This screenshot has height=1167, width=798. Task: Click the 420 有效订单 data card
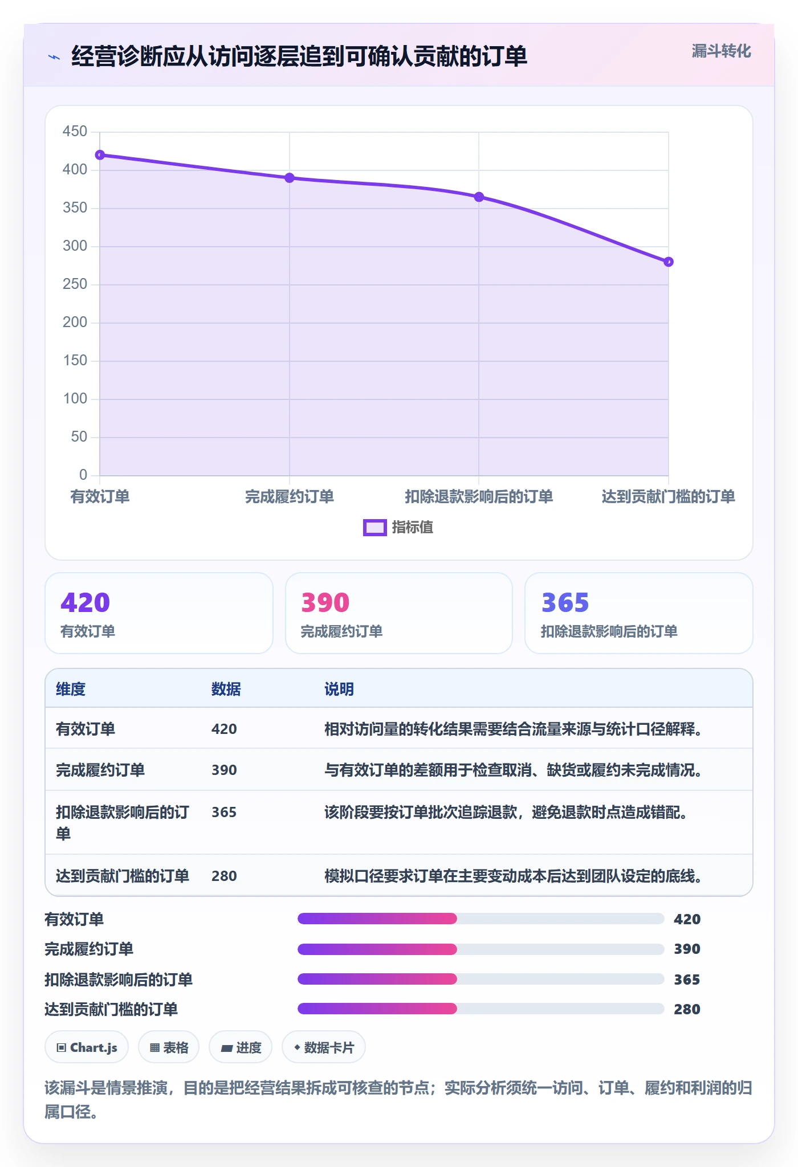click(159, 613)
